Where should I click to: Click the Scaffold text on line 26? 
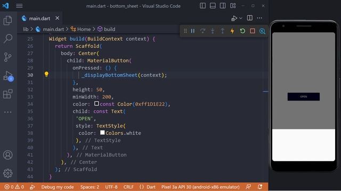coord(87,46)
